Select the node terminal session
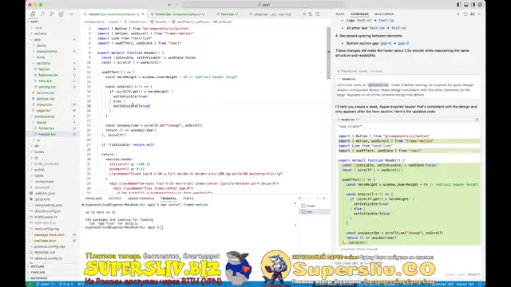The height and width of the screenshot is (287, 511). point(315,206)
